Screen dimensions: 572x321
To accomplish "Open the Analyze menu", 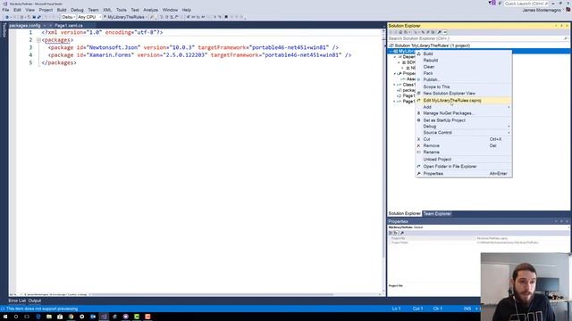I will [x=151, y=10].
